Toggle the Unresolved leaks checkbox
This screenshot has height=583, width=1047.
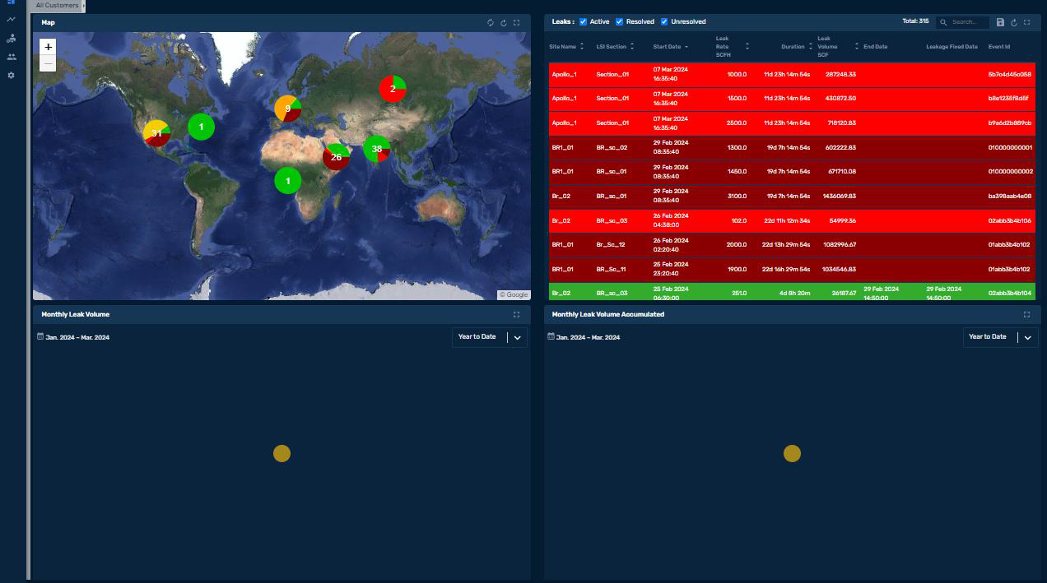[x=664, y=22]
